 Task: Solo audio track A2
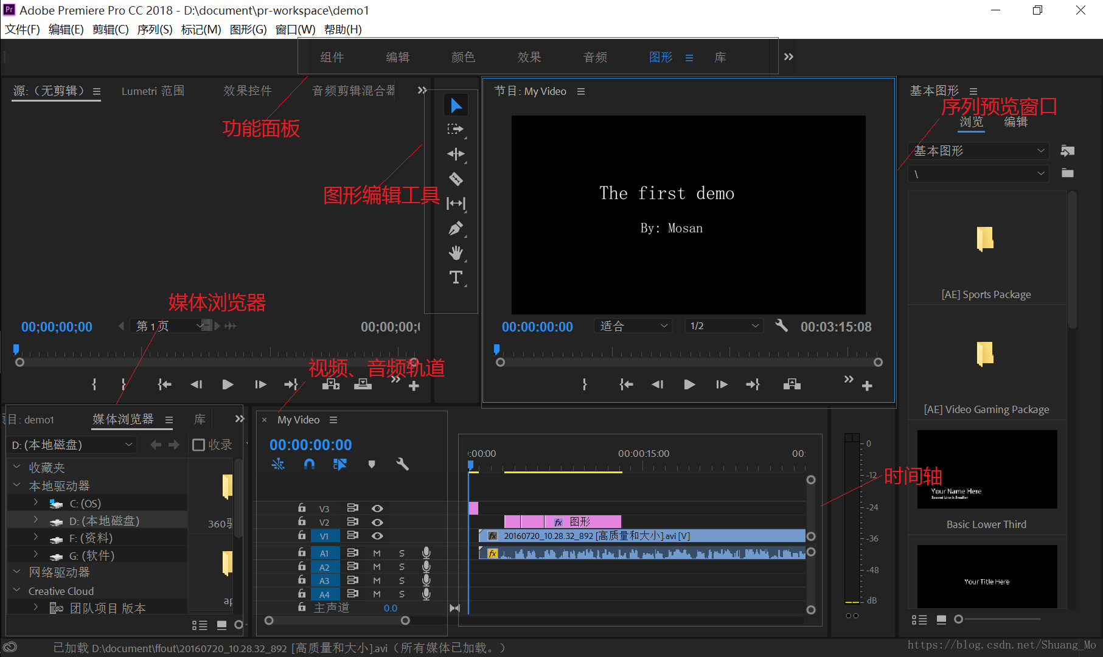[402, 567]
